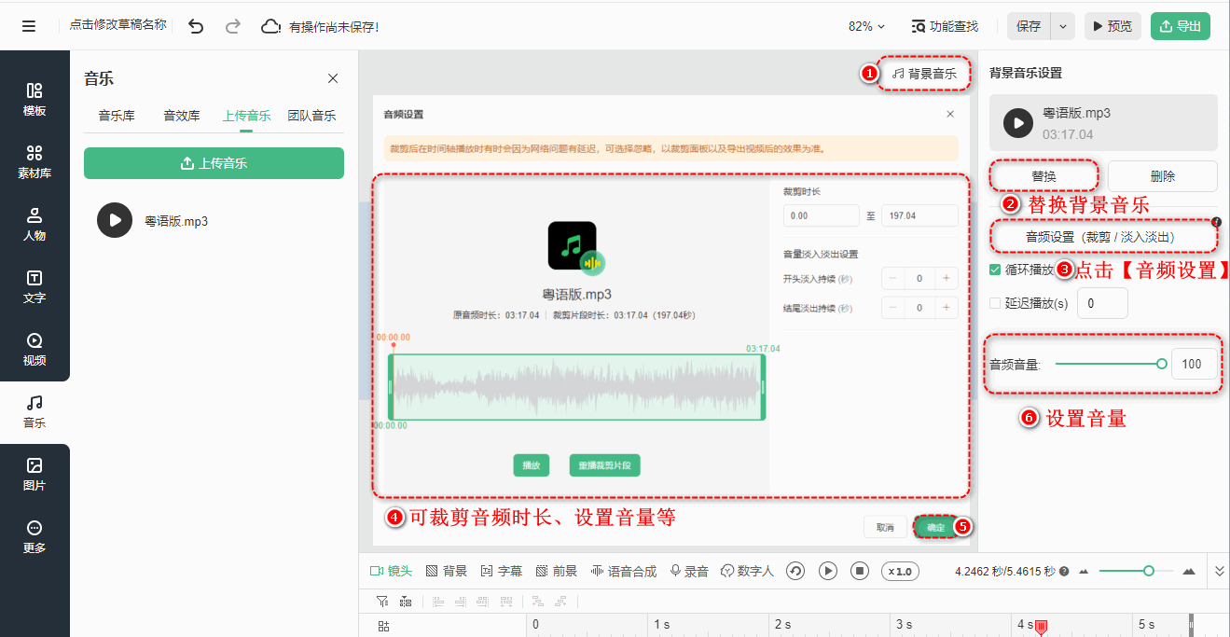Play the timeline preview

(828, 571)
